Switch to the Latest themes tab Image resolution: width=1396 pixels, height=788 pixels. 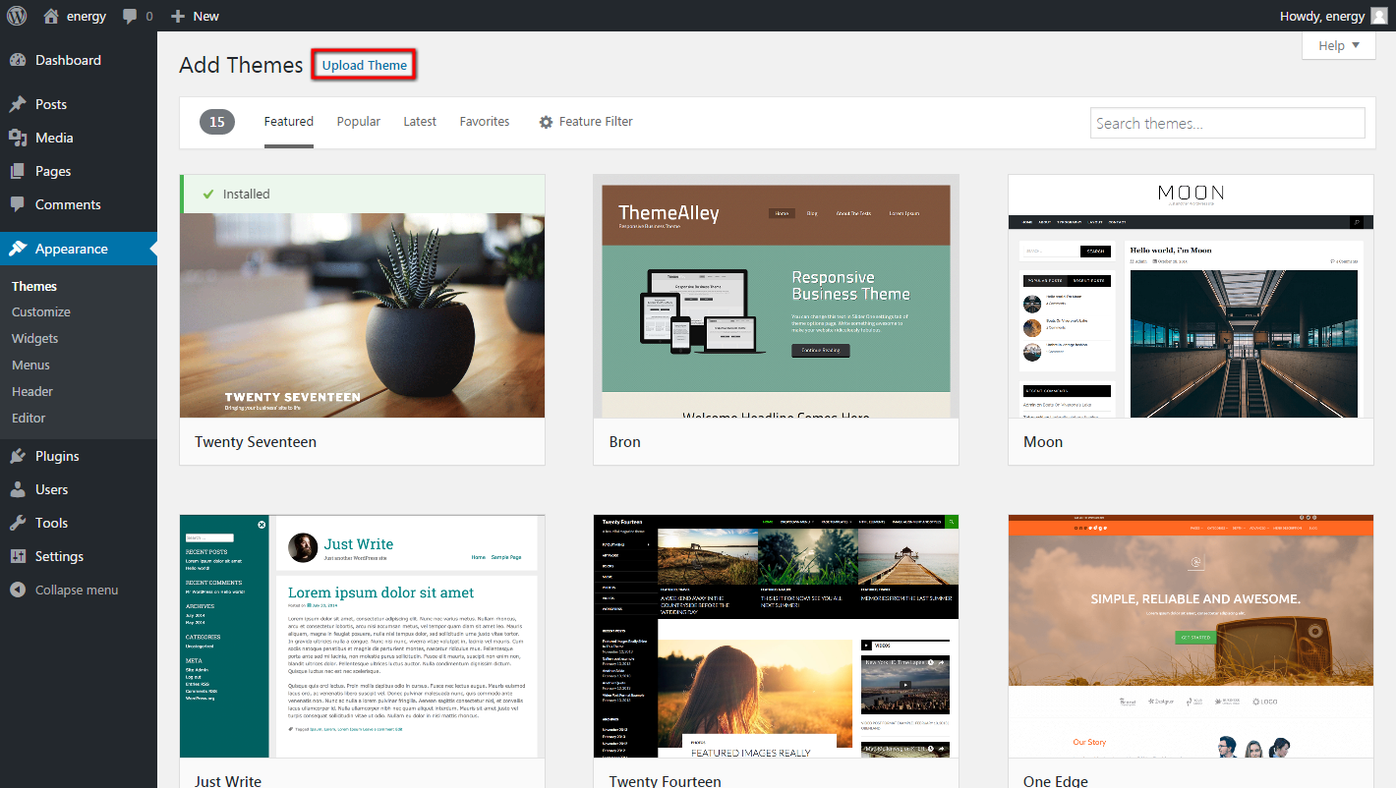(419, 122)
